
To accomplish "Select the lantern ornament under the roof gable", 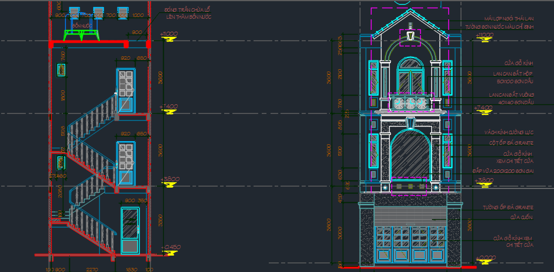I will [410, 36].
